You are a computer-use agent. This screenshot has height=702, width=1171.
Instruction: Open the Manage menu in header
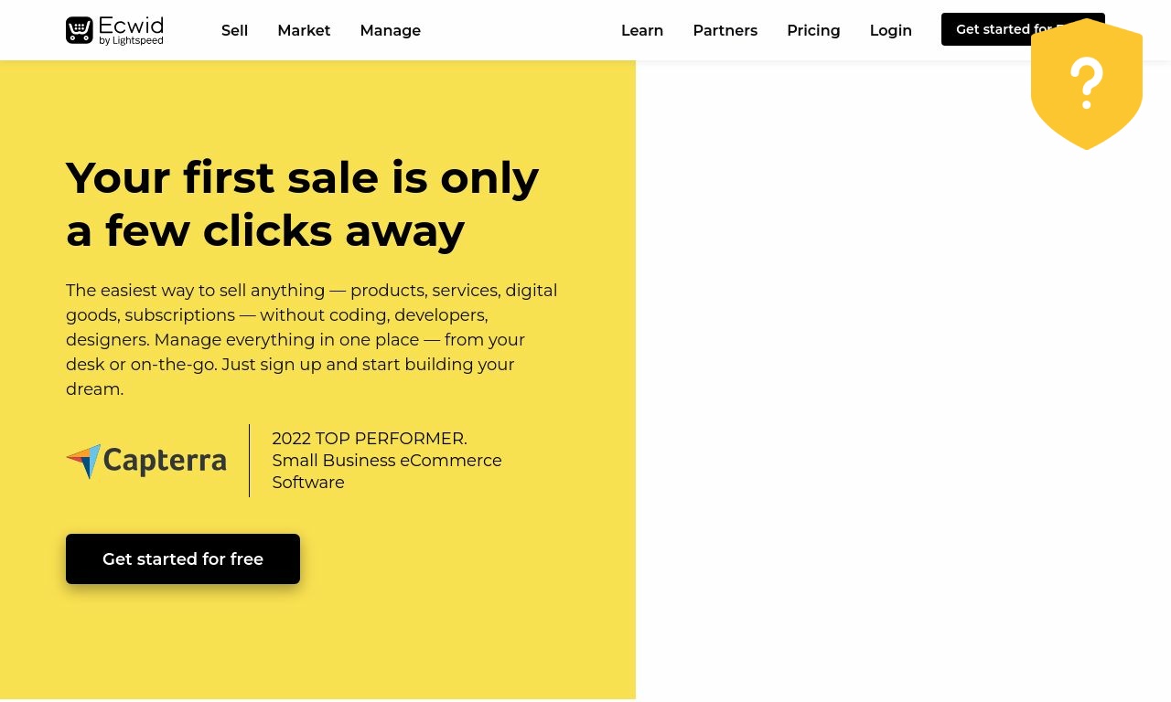coord(391,30)
